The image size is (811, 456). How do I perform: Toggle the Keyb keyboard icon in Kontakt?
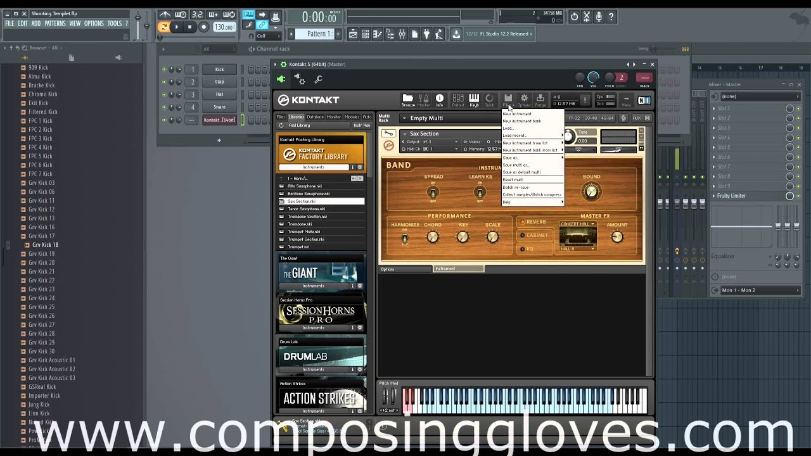click(x=474, y=99)
